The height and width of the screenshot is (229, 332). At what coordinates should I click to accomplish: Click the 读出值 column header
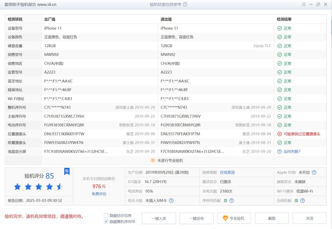166,19
